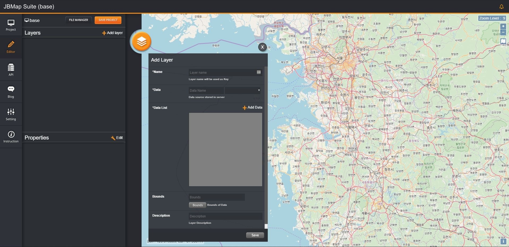The image size is (509, 247).
Task: Open the Instruction panel icon
Action: pyautogui.click(x=11, y=137)
